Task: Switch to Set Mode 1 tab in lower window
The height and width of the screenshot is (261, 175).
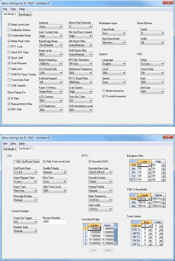Action: tap(10, 149)
